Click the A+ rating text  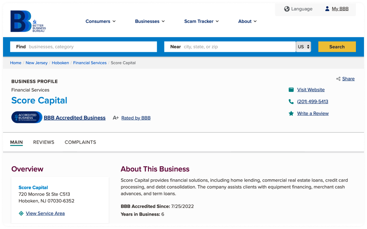[116, 118]
